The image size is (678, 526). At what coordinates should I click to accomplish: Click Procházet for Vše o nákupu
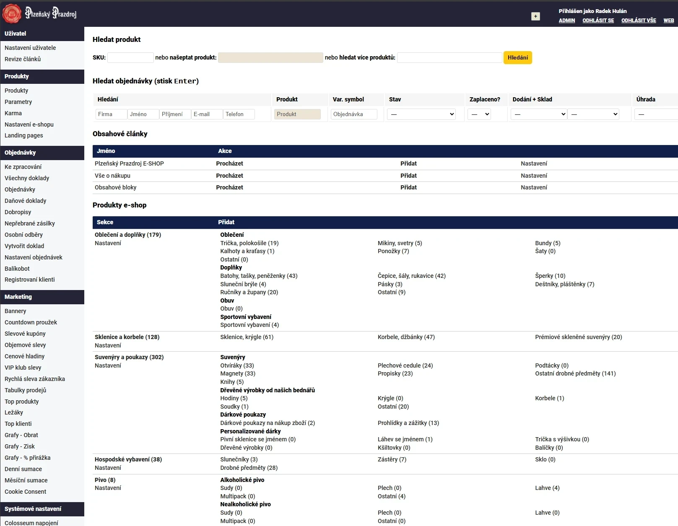229,176
